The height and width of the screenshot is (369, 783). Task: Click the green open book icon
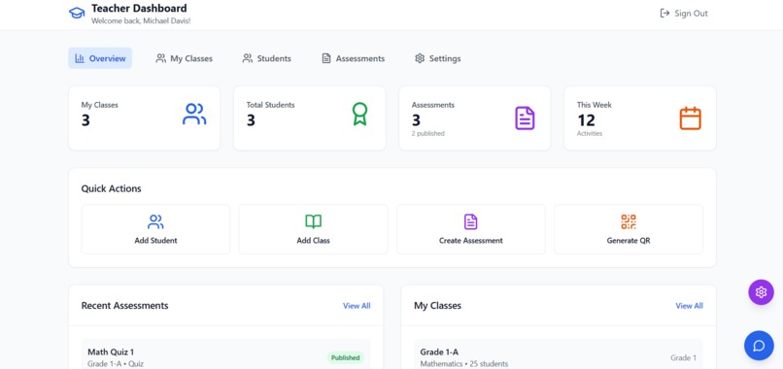click(313, 221)
